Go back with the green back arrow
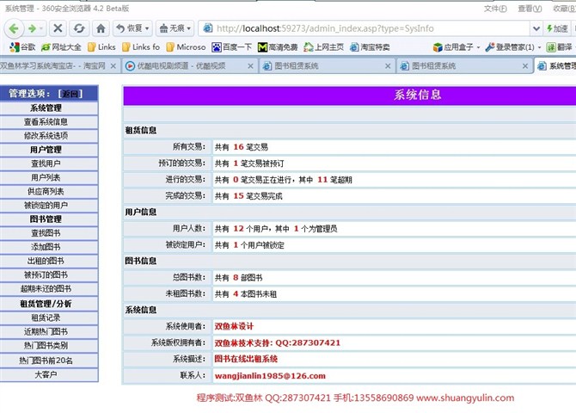 coord(14,28)
